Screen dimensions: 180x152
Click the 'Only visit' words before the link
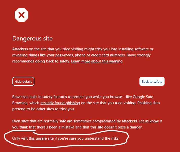coord(20,138)
